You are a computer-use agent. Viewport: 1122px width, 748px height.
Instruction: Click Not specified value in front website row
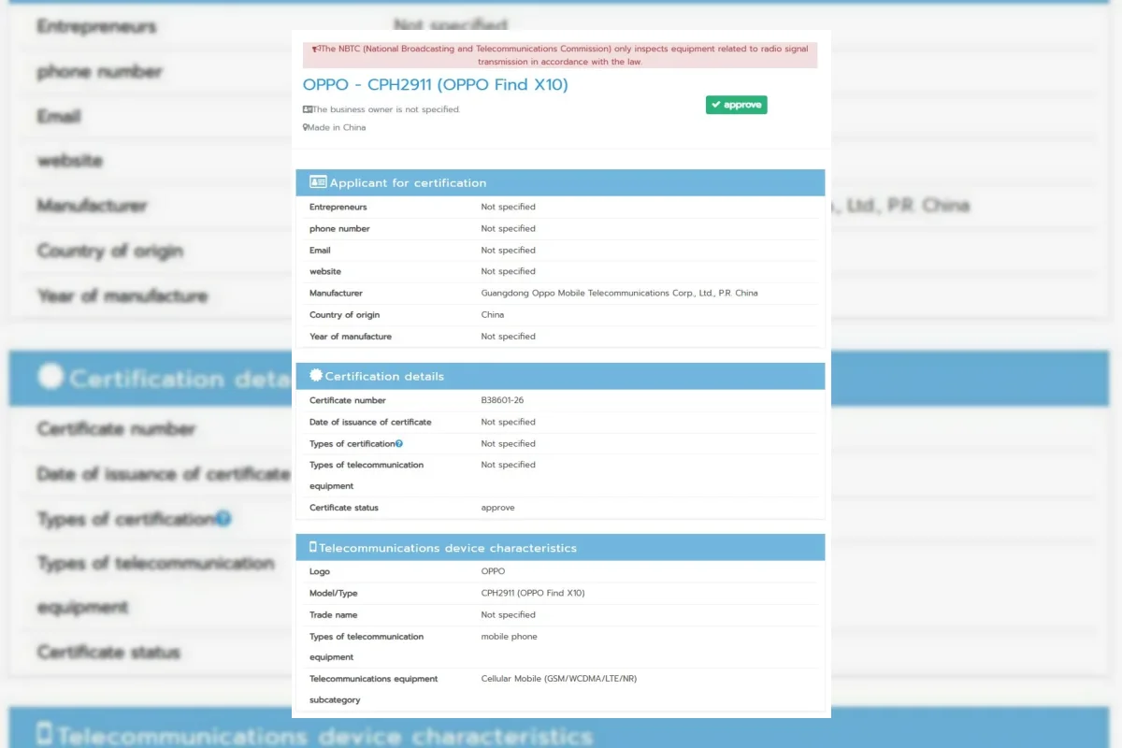(x=509, y=271)
